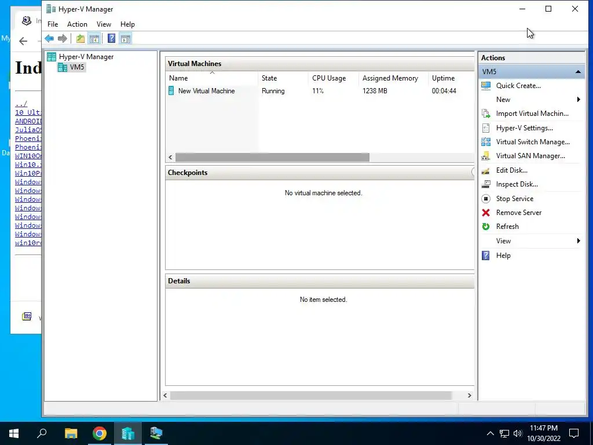Viewport: 593px width, 445px height.
Task: Click the Hyper-V Settings icon
Action: click(x=486, y=128)
